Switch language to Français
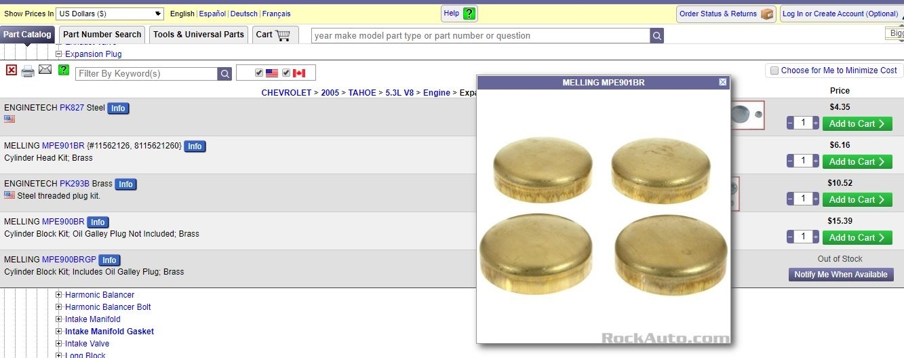The width and height of the screenshot is (904, 358). click(x=277, y=14)
